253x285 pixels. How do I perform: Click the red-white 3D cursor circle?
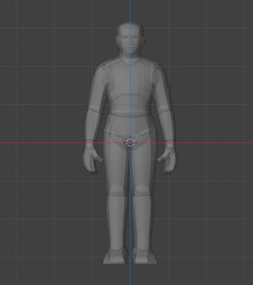(x=130, y=142)
